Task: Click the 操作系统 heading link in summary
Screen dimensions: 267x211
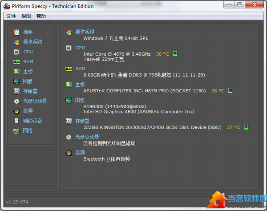Action: tap(85, 32)
